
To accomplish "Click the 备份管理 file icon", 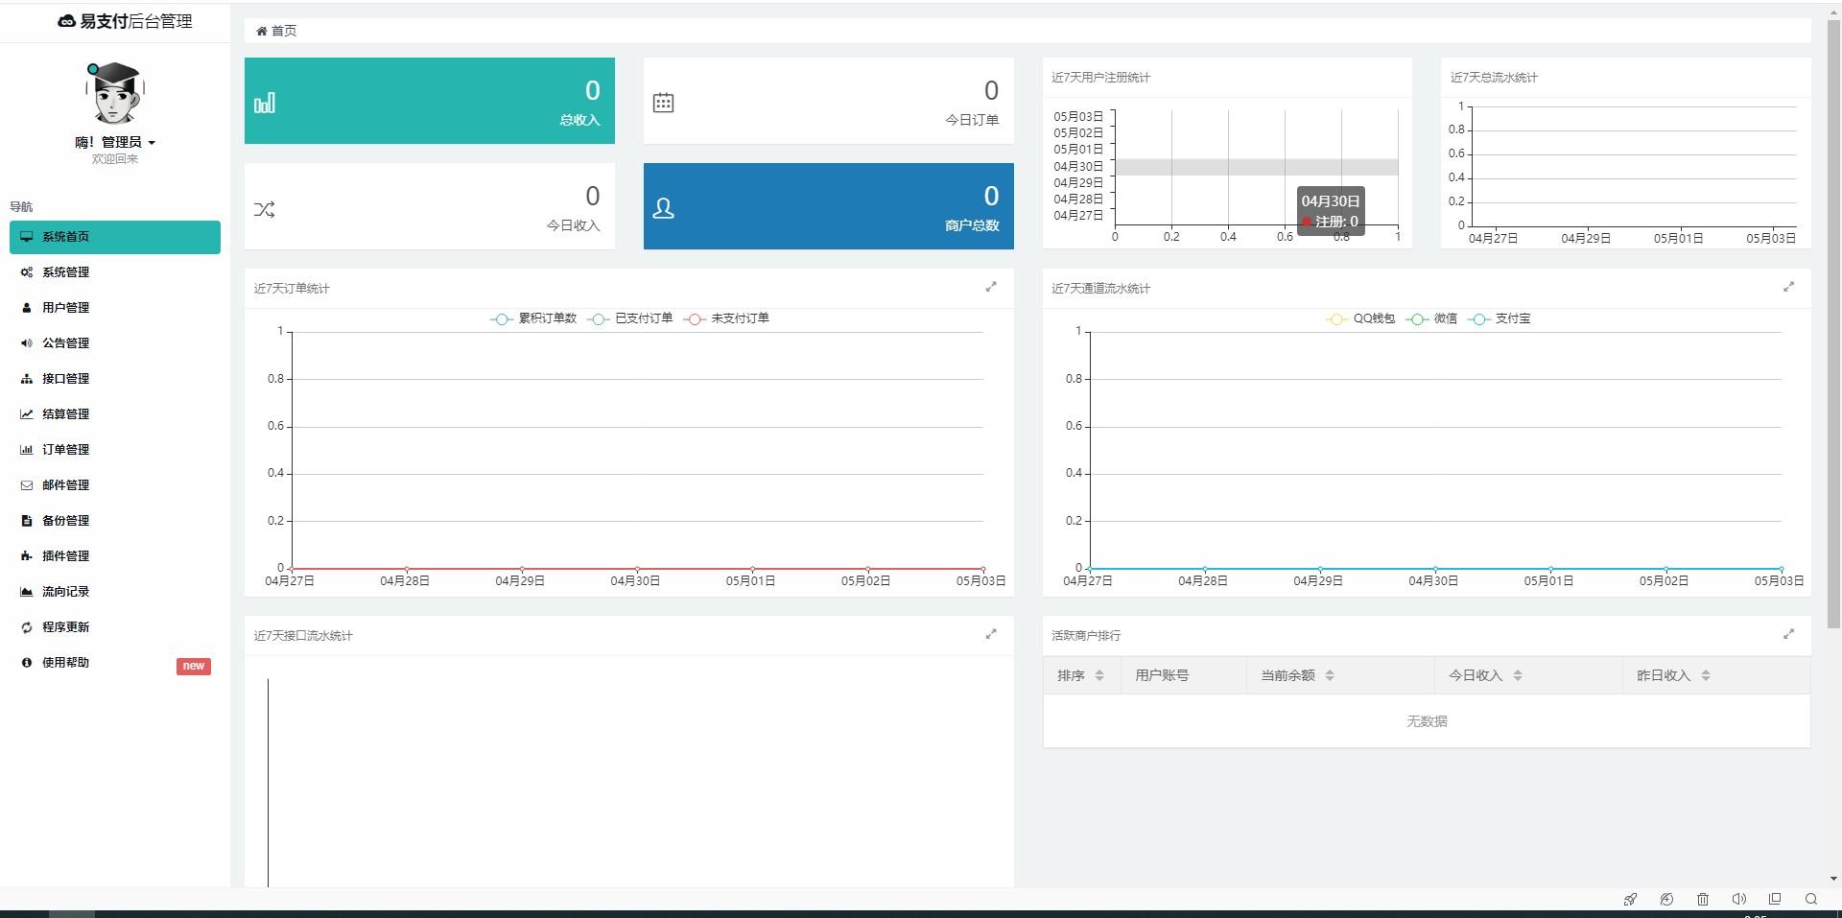I will 26,521.
